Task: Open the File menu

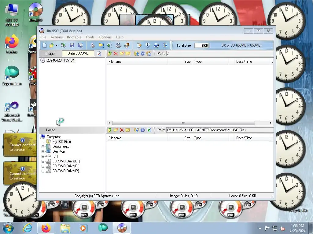Action: tap(43, 37)
